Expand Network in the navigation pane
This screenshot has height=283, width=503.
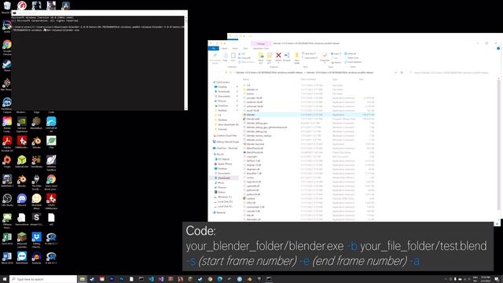220,212
